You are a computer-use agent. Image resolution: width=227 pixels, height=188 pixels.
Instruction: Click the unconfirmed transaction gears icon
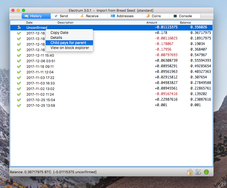(x=19, y=28)
